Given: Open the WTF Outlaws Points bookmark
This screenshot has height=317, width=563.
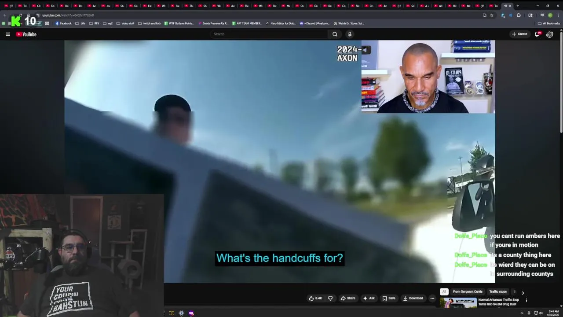Looking at the screenshot, I should pos(179,23).
